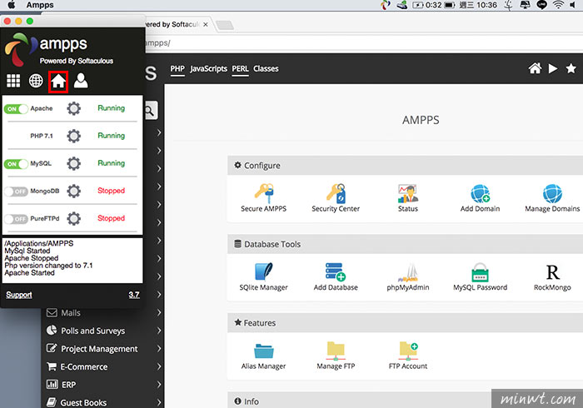Open Secure AMPPS
583x408 pixels.
tap(264, 197)
